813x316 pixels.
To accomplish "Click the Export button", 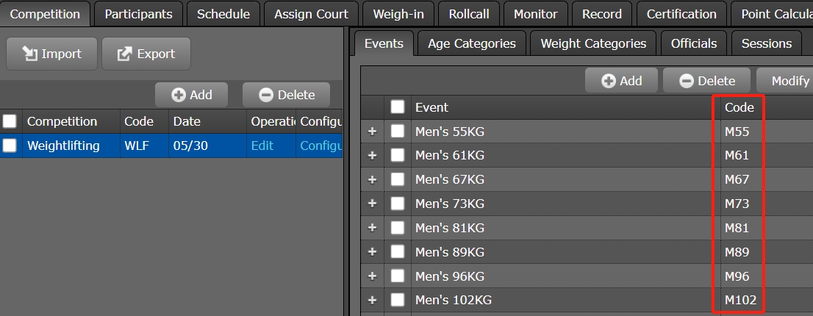I will (146, 54).
